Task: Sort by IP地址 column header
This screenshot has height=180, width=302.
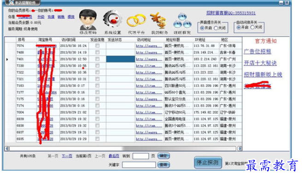Action: [x=200, y=40]
